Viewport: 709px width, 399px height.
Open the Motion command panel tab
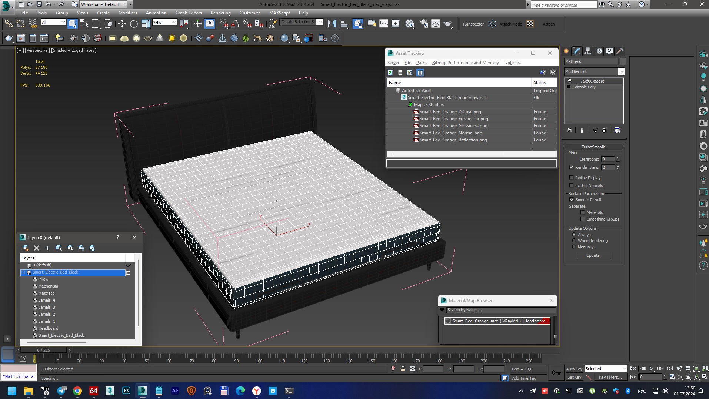[x=599, y=51]
